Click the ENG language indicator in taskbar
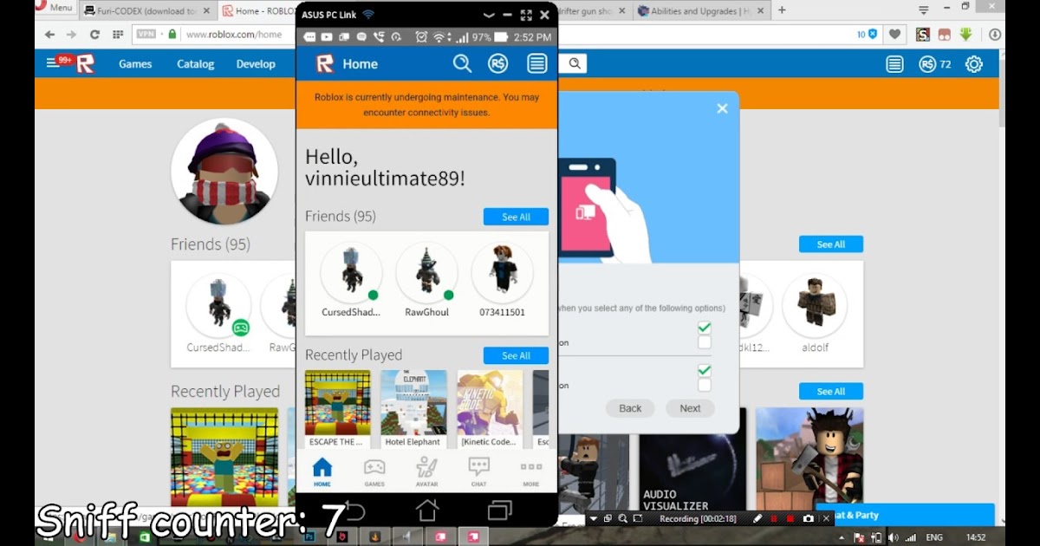This screenshot has width=1040, height=546. point(933,537)
